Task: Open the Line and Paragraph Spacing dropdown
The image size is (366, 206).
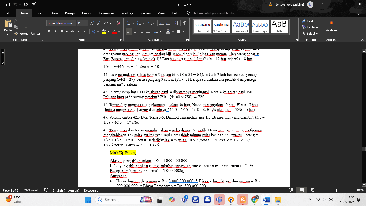Action: 158,31
